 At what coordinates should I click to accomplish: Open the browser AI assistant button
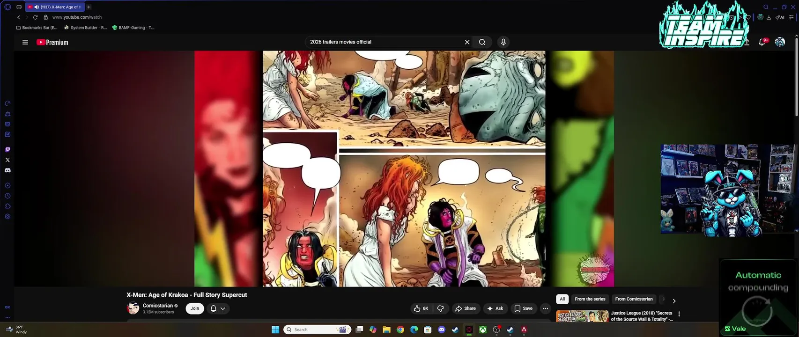tap(780, 17)
